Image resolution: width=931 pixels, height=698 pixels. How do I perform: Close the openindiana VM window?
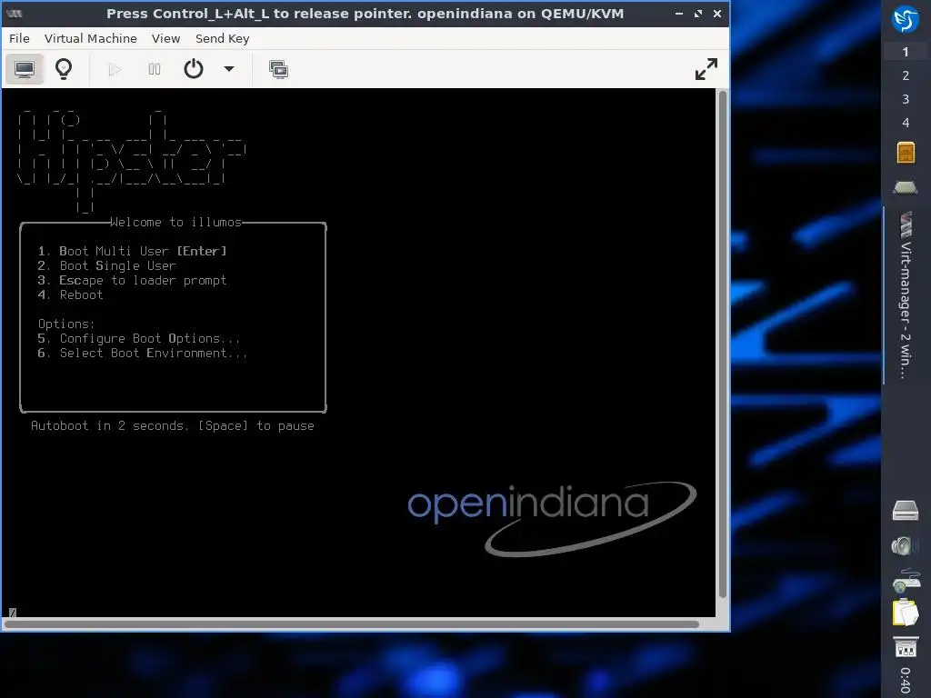717,14
